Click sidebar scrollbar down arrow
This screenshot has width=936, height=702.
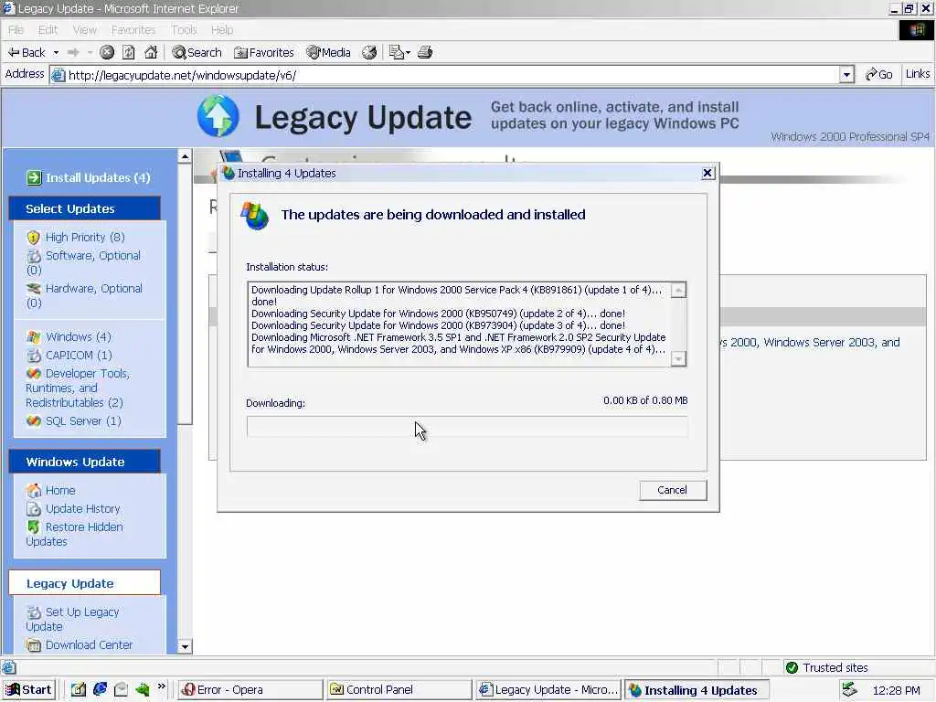[x=185, y=646]
